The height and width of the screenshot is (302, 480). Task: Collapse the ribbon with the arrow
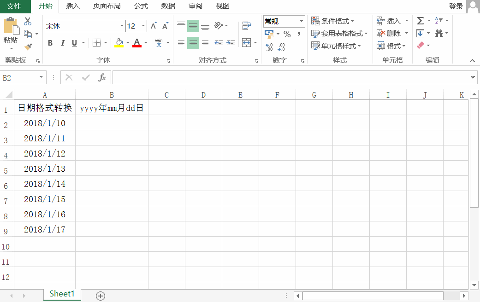click(x=472, y=61)
